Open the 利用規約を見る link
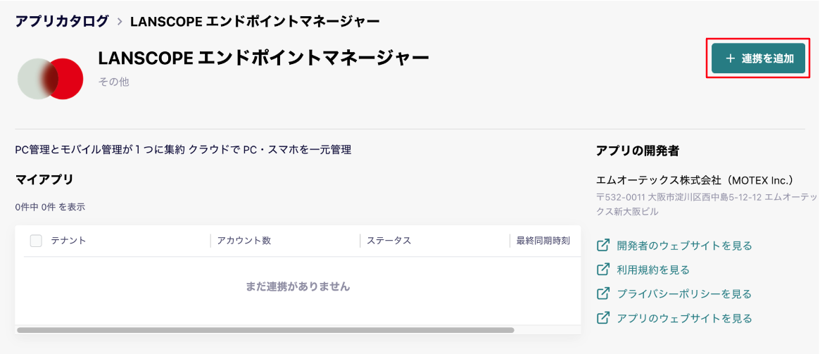 (653, 270)
